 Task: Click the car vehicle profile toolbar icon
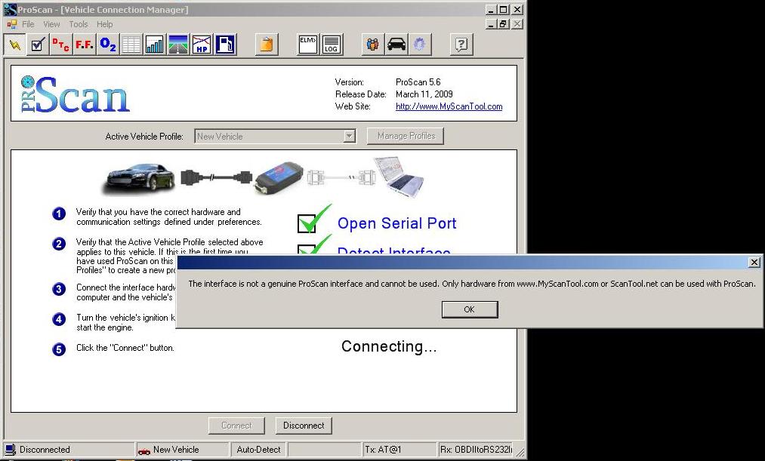(396, 45)
